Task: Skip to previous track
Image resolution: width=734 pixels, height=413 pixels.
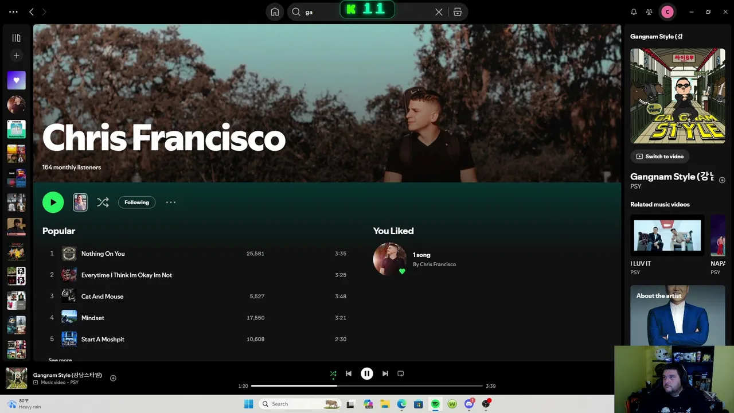Action: pos(349,374)
